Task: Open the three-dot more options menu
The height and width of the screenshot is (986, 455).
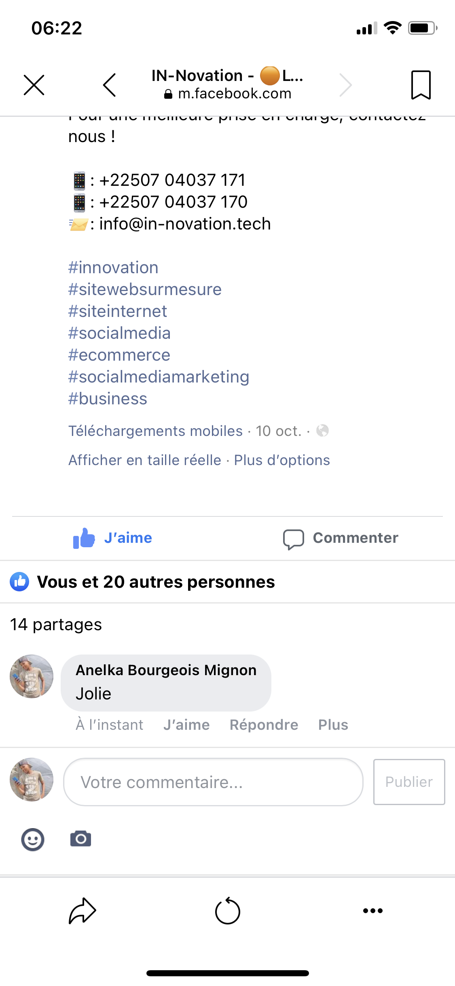Action: click(372, 911)
